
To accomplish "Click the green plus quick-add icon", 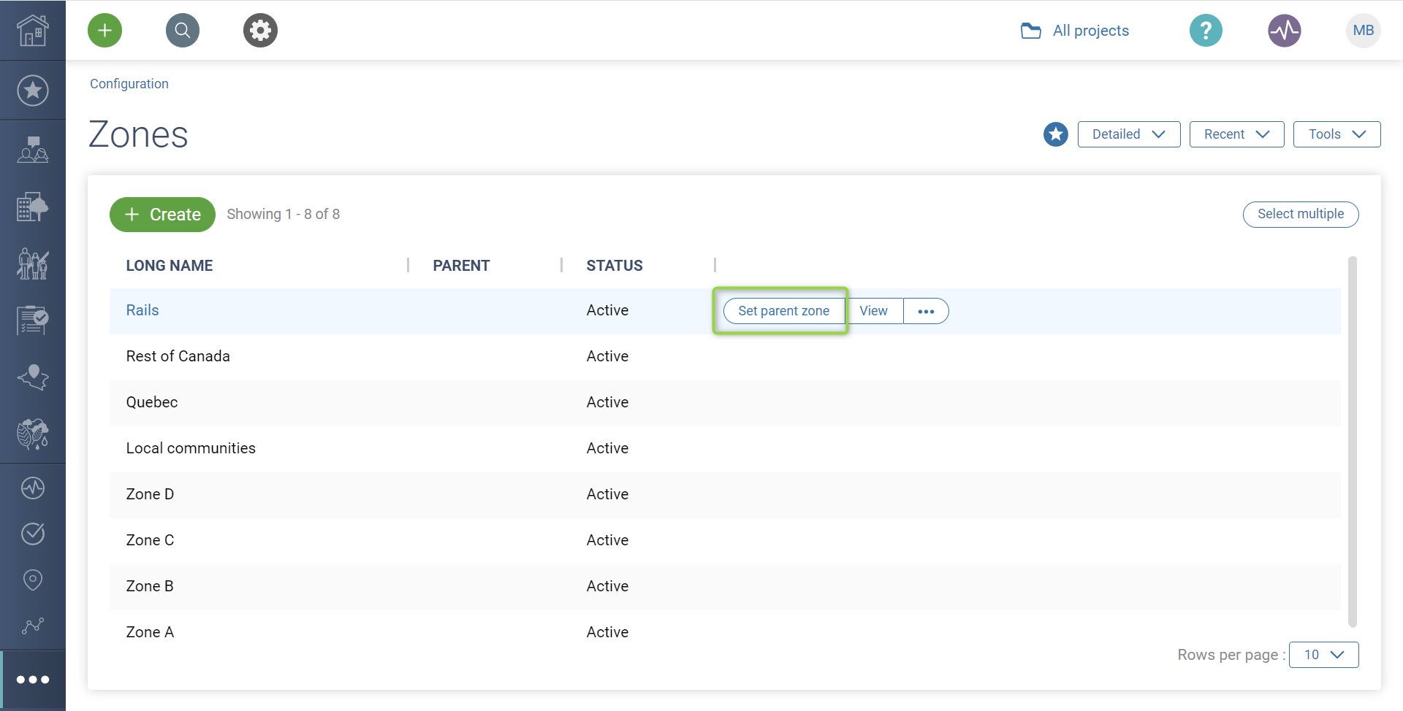I will click(104, 31).
